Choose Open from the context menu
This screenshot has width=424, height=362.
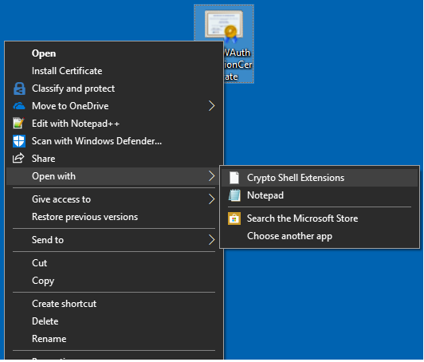[114, 53]
